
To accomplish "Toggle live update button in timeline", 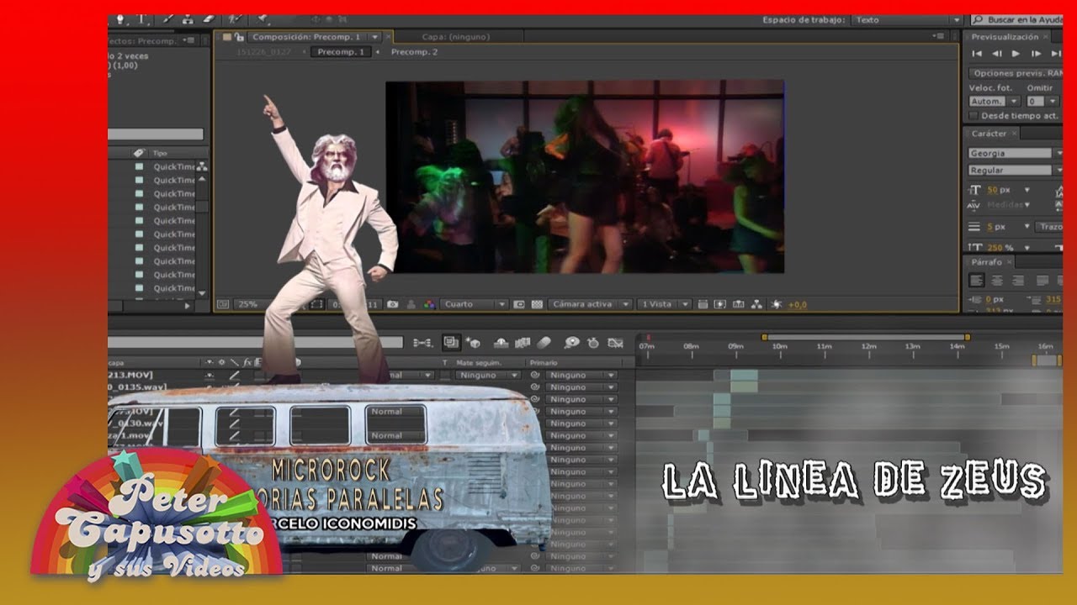I will click(x=450, y=343).
